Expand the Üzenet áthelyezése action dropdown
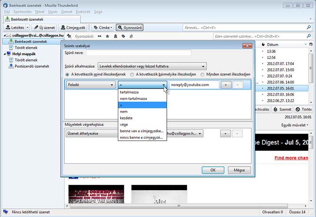 [90, 134]
